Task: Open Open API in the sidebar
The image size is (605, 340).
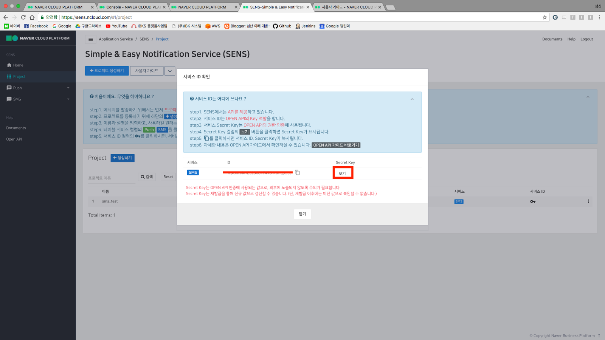Action: click(x=14, y=139)
